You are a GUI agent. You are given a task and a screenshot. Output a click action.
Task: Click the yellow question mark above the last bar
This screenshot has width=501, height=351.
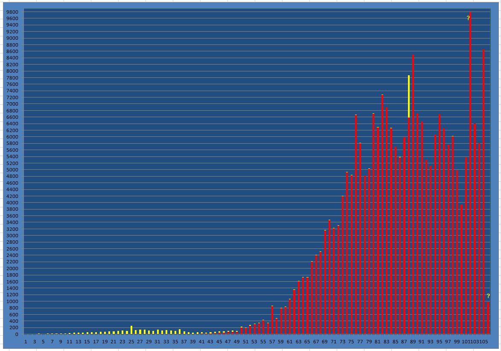click(488, 296)
